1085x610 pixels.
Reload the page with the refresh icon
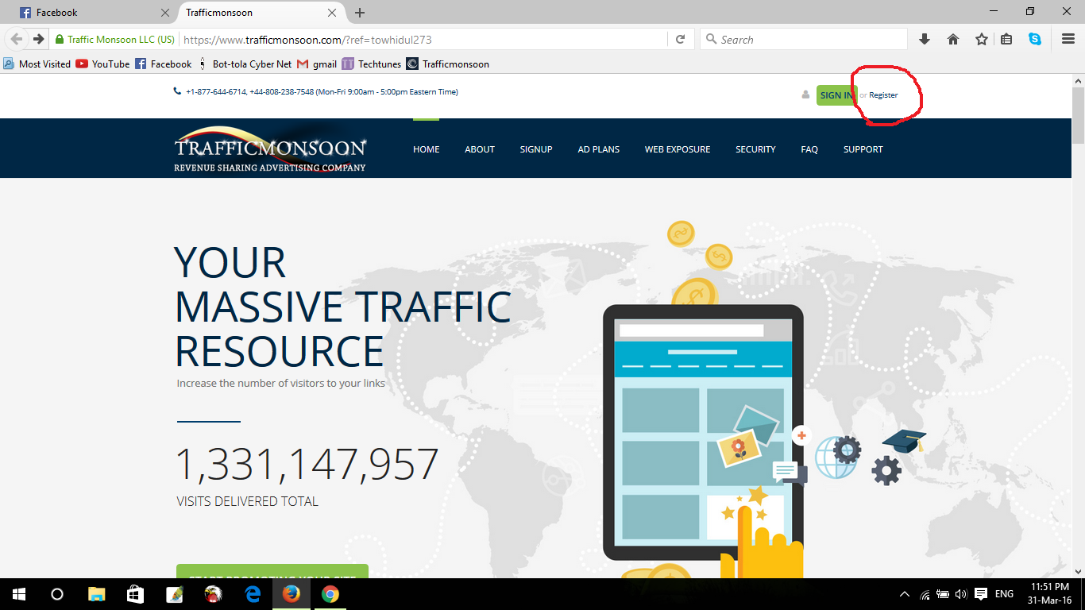coord(680,39)
